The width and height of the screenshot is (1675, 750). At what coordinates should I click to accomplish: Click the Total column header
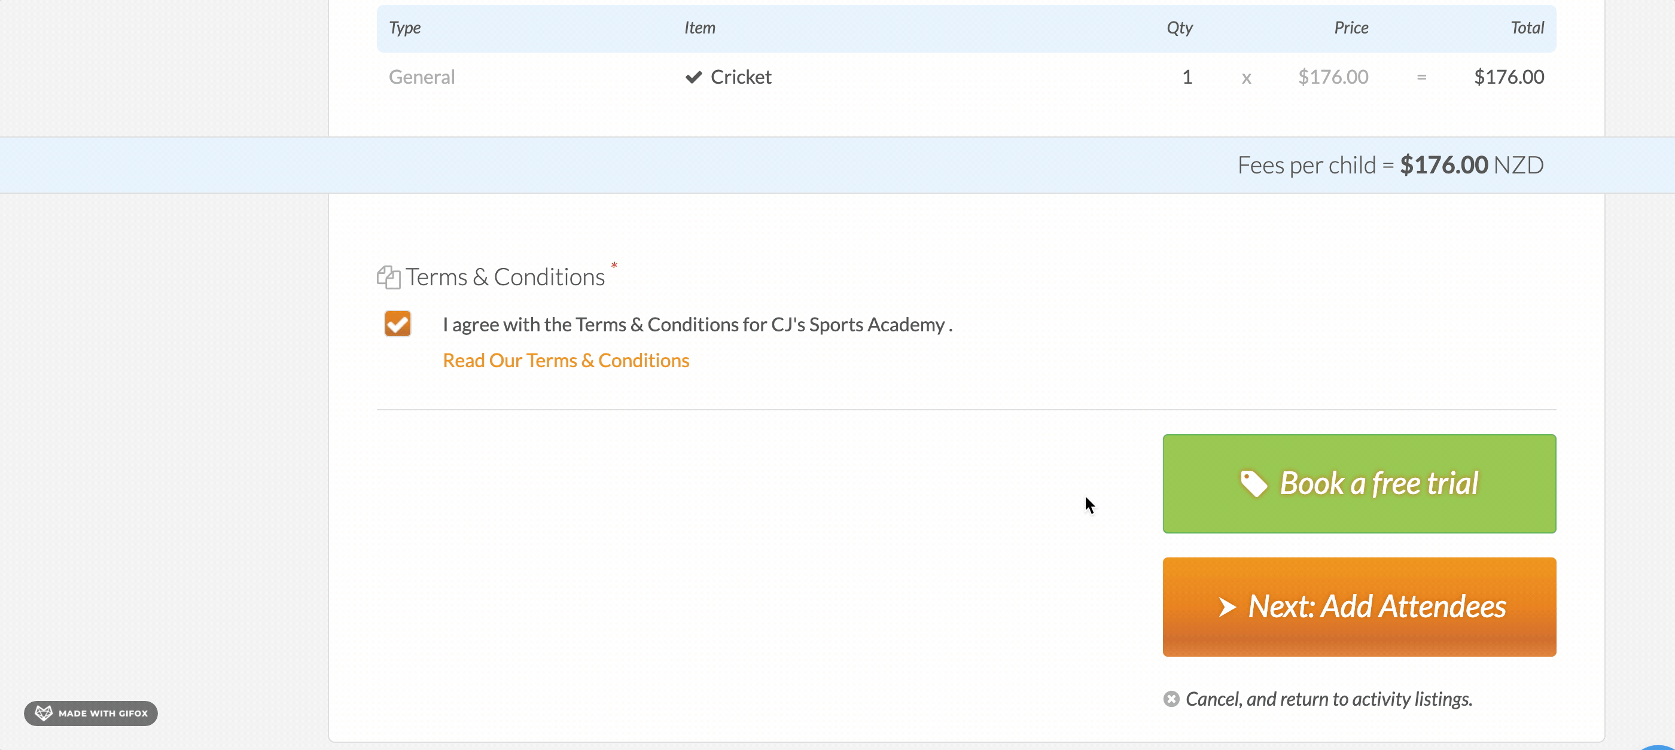(1527, 28)
